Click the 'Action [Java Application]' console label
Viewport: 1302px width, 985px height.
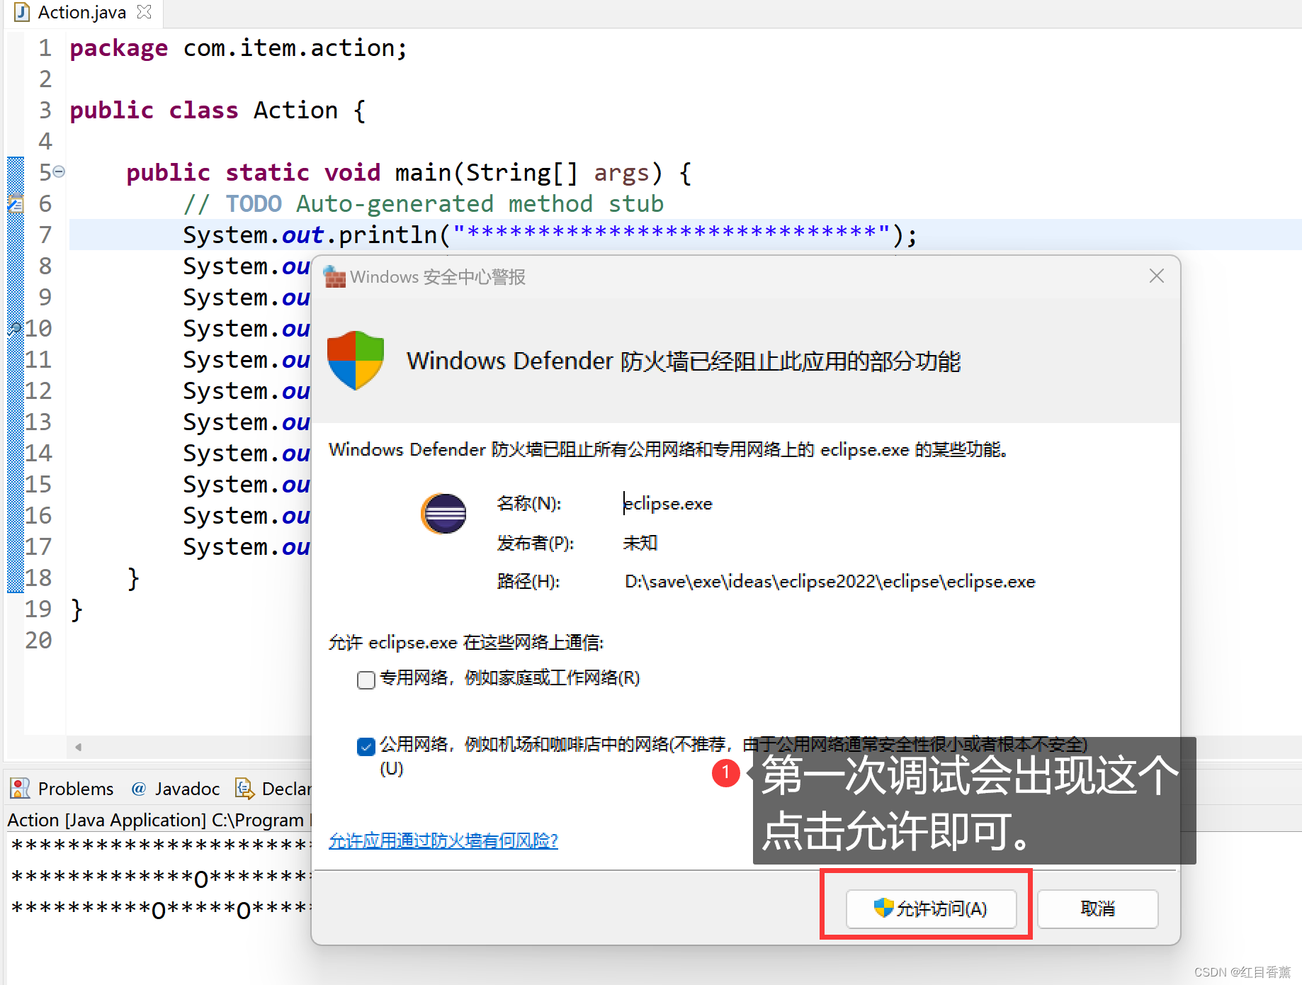(x=107, y=820)
